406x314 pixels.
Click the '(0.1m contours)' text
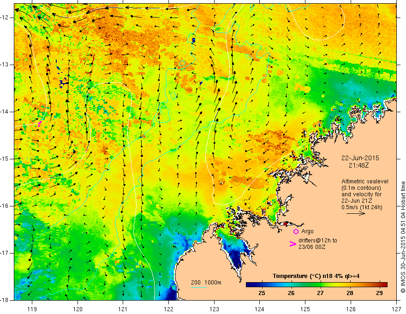[x=361, y=188]
